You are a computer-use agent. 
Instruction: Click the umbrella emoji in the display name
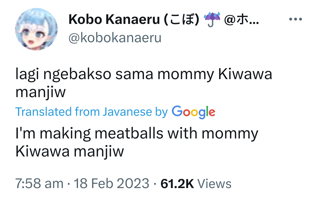(211, 20)
